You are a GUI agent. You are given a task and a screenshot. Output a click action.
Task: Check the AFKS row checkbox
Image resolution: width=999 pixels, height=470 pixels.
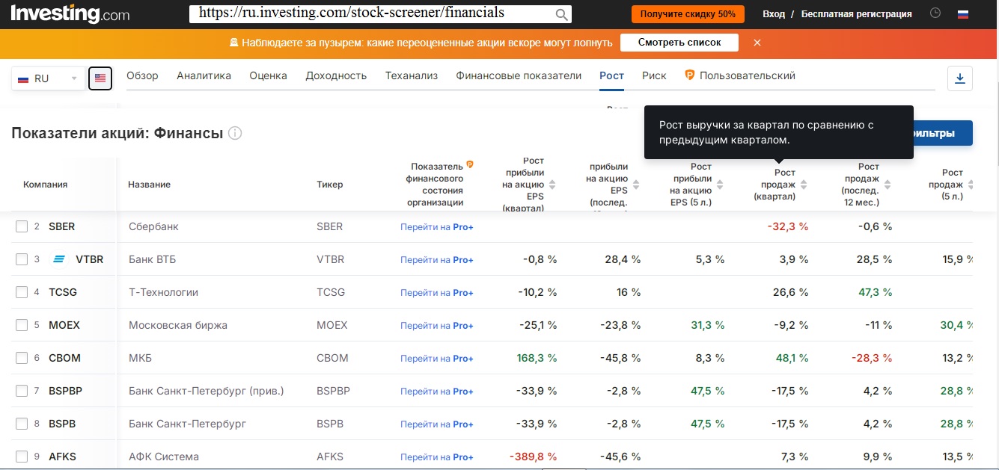tap(22, 457)
